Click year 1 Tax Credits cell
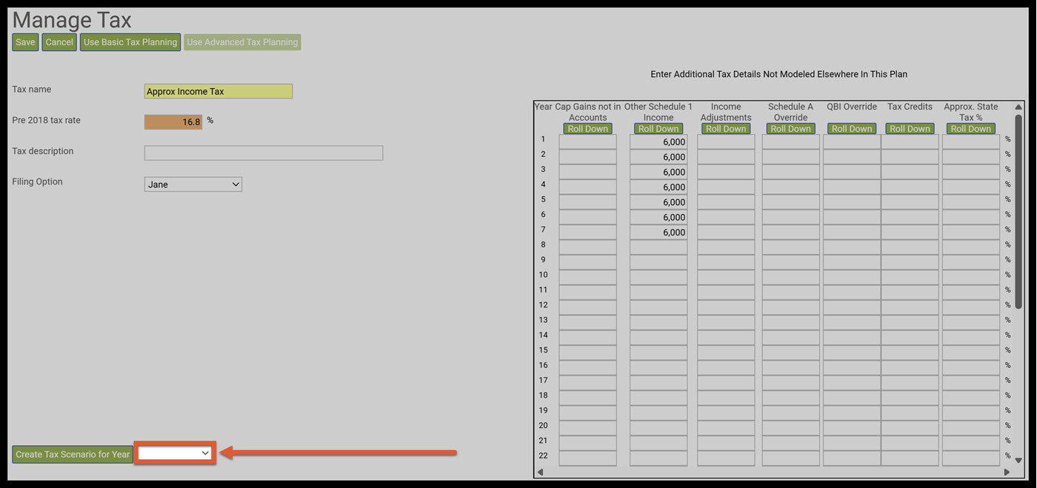 [x=910, y=141]
